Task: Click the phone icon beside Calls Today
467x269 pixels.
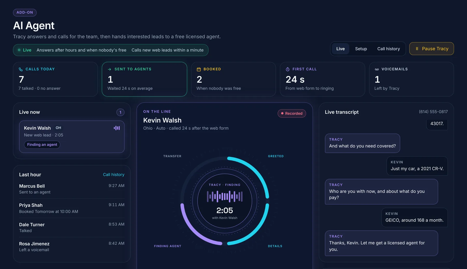Action: pos(21,69)
